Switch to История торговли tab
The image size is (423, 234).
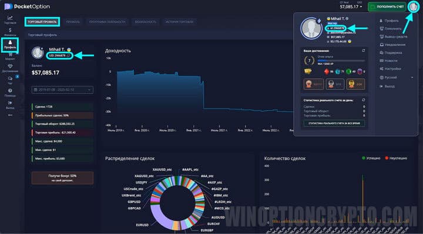pos(179,22)
